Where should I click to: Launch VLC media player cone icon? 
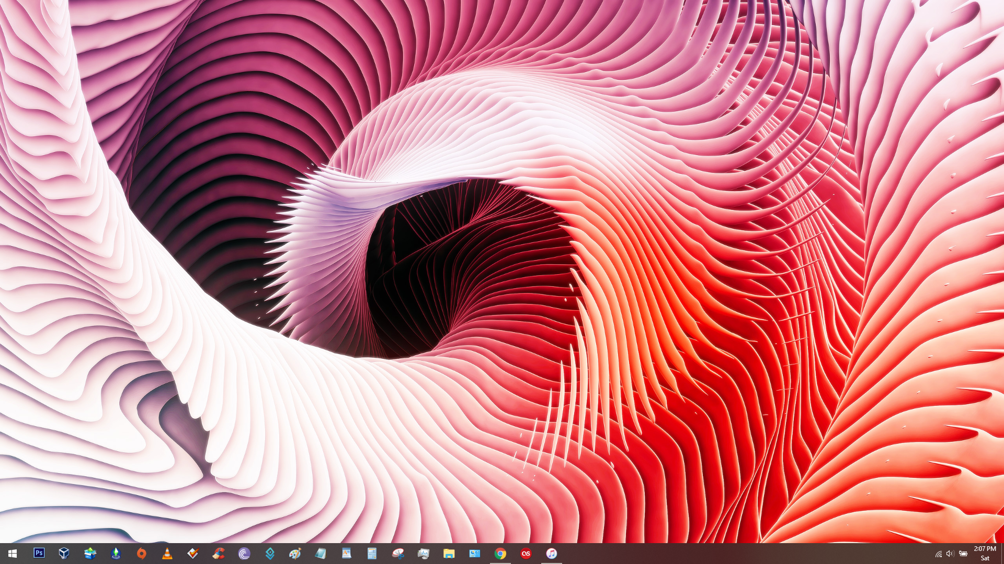[x=167, y=553]
